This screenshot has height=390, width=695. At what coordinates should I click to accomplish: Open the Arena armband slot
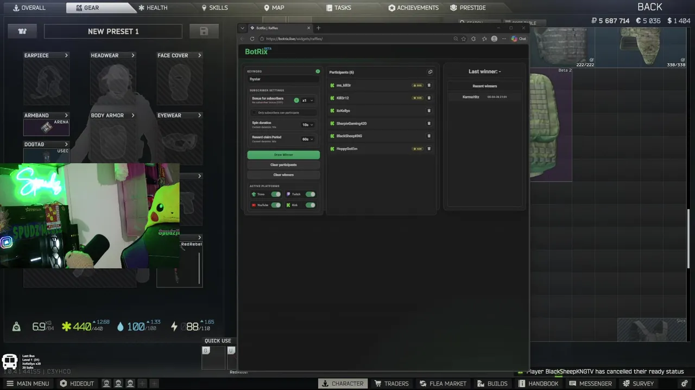[x=46, y=127]
